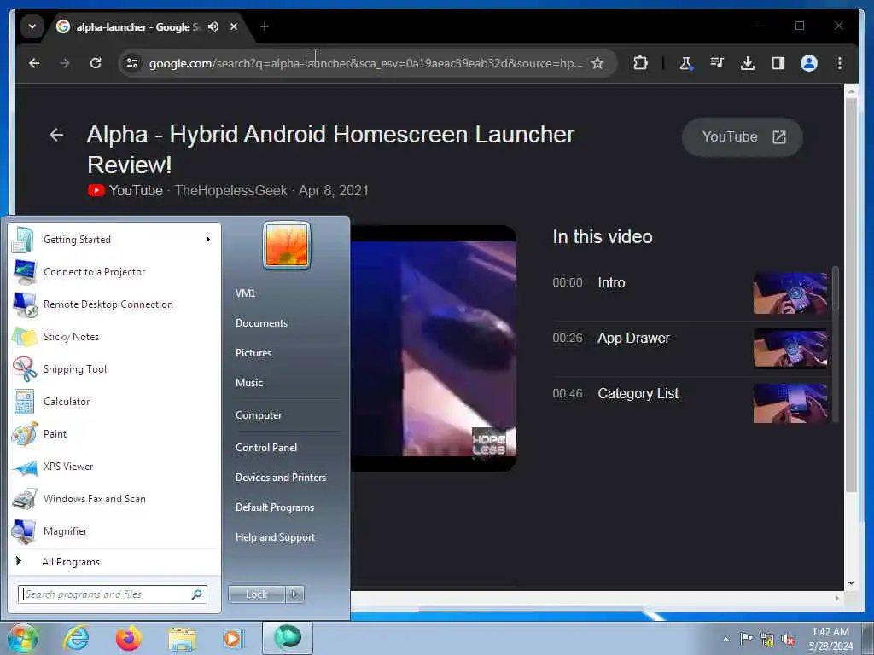Open Pictures from Start menu
The height and width of the screenshot is (655, 874).
click(253, 352)
